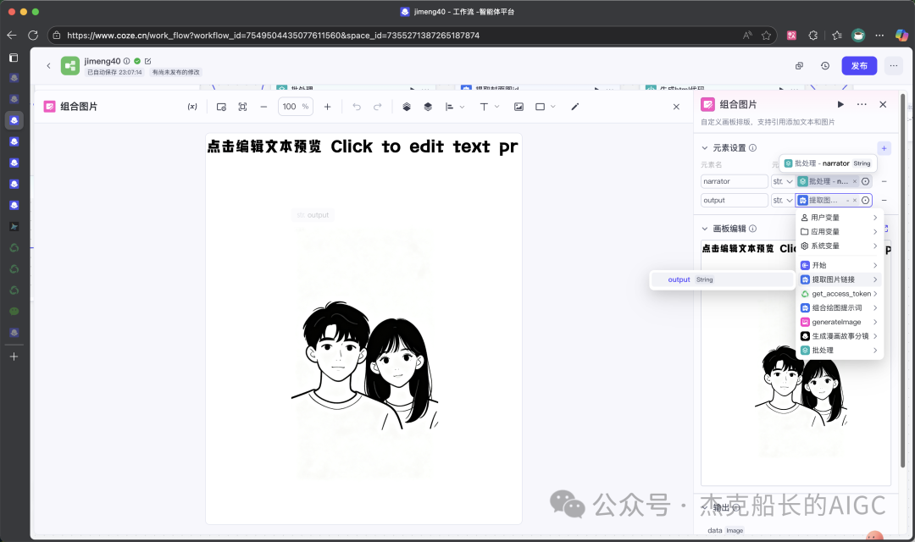Screen dimensions: 915x542
Task: Expand 用户变量 in variable menu
Action: pos(840,218)
